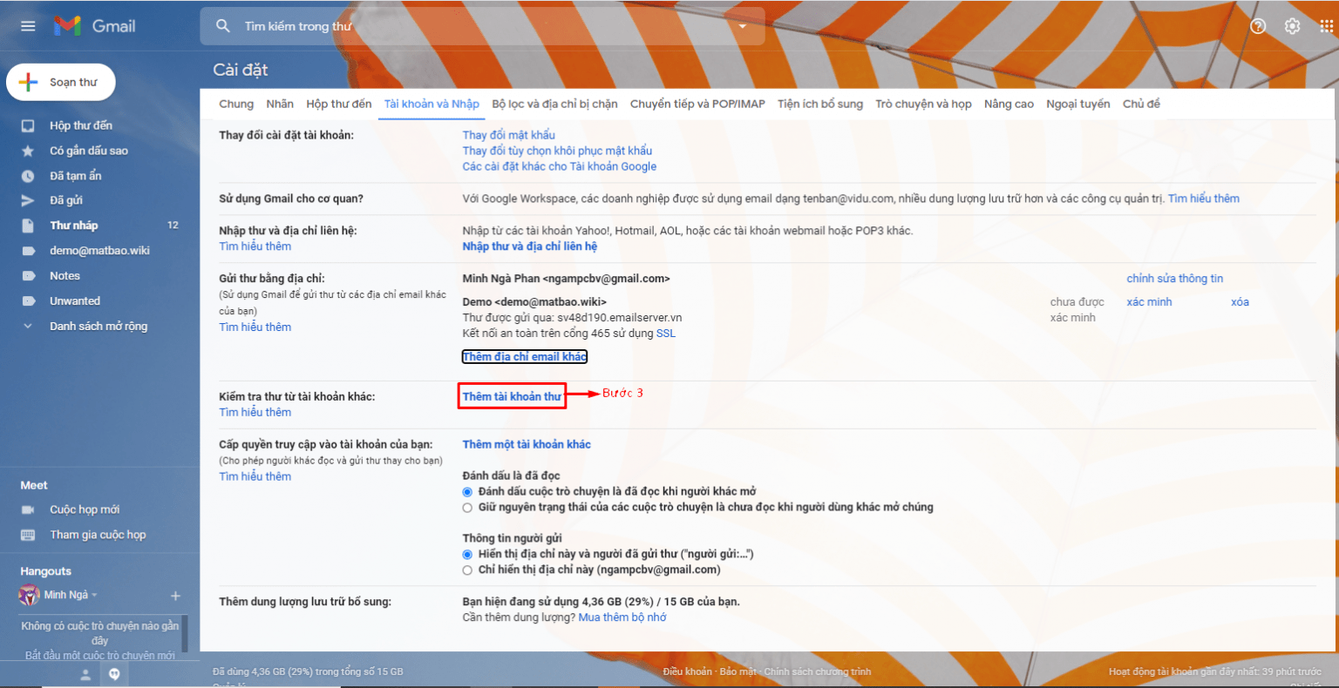This screenshot has height=688, width=1339.
Task: Start a new Hangout with the plus icon
Action: 175,594
